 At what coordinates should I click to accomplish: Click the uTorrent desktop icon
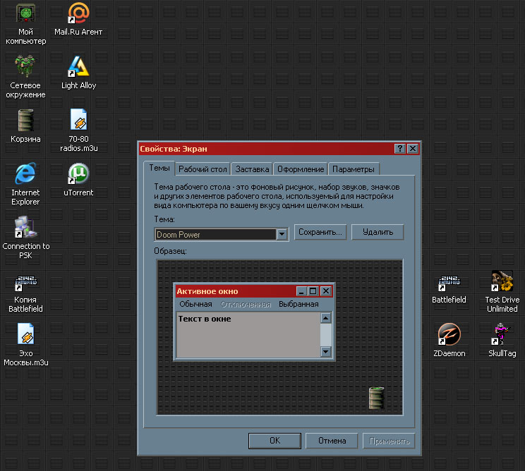tap(78, 173)
